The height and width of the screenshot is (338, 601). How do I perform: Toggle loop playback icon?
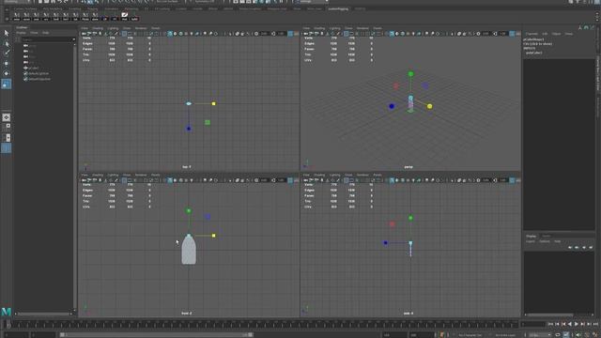click(x=558, y=334)
